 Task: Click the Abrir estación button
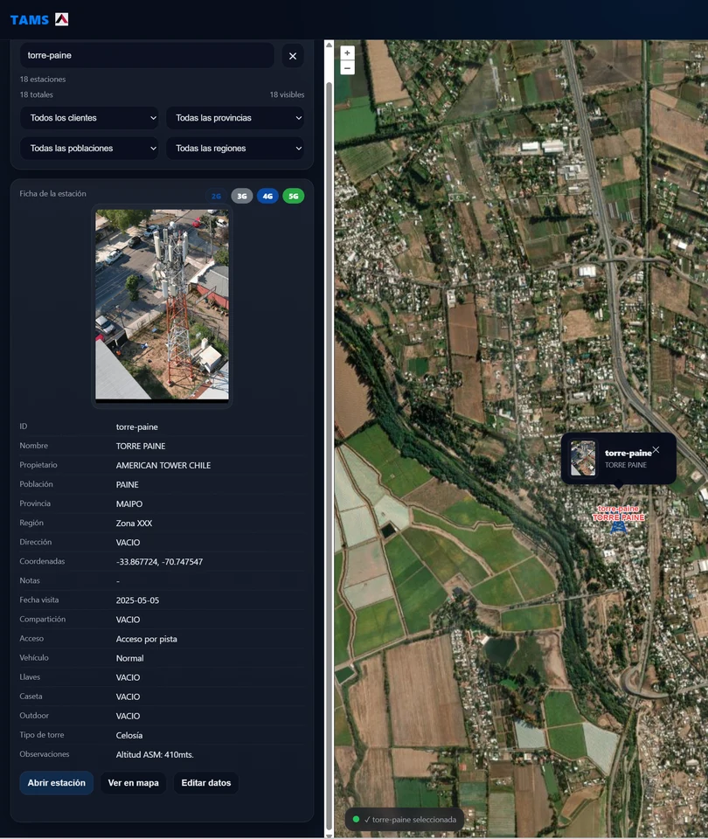point(57,783)
